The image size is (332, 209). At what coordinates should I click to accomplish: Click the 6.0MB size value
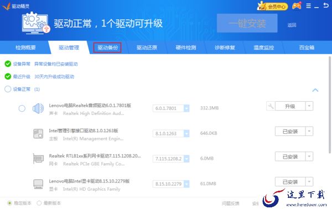(206, 159)
